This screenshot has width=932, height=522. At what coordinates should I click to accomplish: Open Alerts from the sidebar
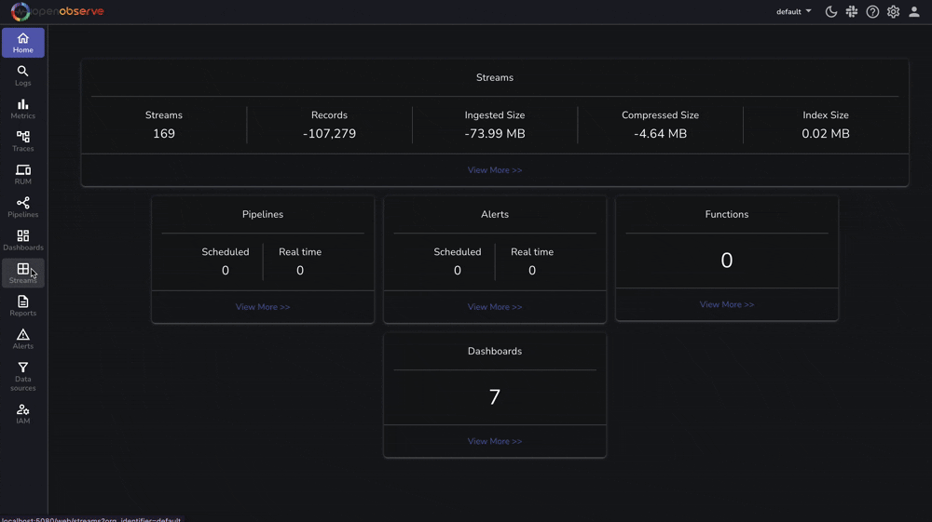(22, 339)
